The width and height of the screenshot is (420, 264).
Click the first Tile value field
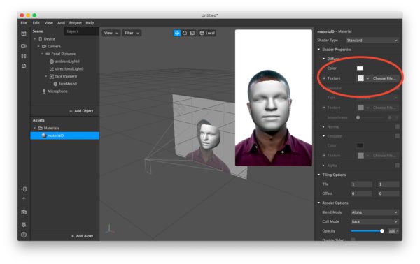point(362,184)
